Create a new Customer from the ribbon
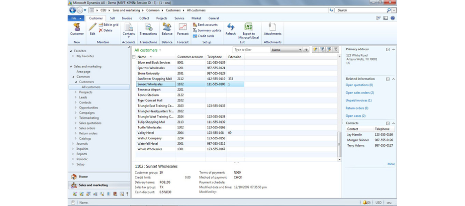465x206 pixels. (77, 29)
